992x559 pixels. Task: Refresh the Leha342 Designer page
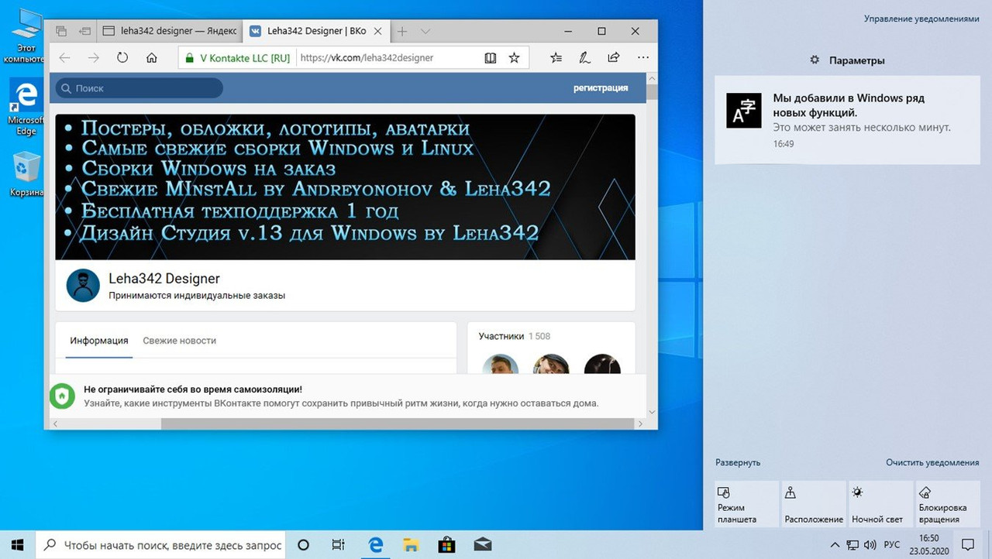point(122,57)
